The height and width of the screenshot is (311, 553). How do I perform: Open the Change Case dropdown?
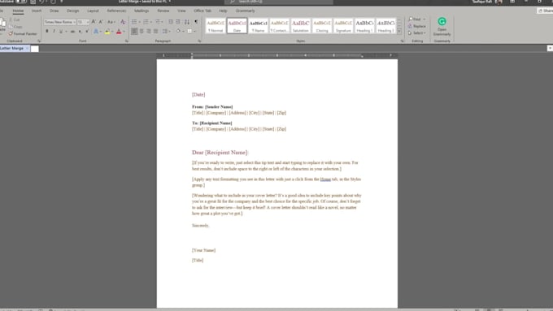111,22
